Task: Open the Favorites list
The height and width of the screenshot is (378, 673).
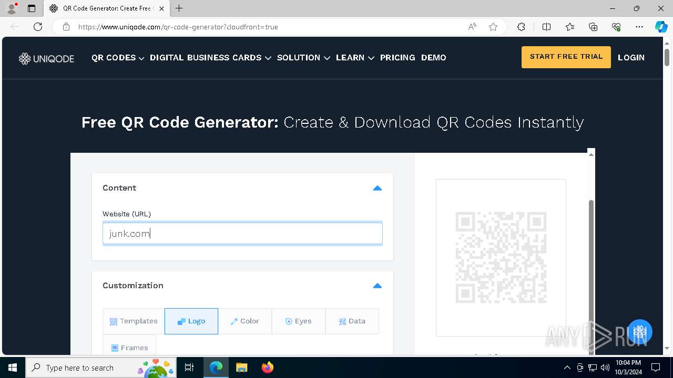Action: coord(570,27)
